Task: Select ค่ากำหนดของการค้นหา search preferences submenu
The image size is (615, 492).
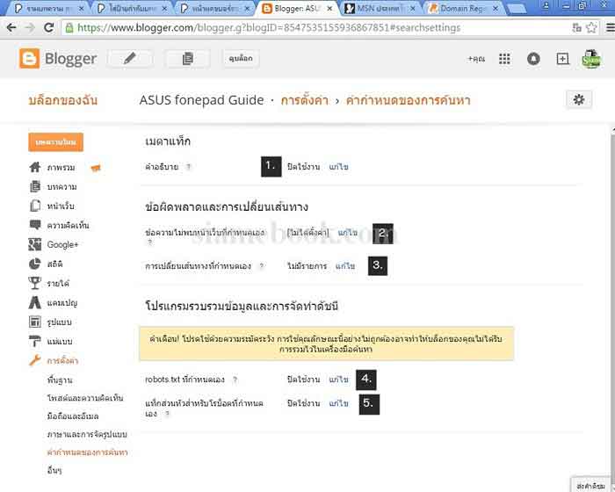Action: [x=87, y=452]
